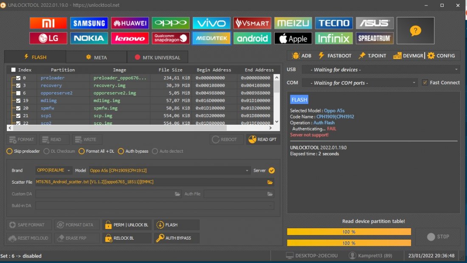Click the RELOCK BL button
The height and width of the screenshot is (263, 467).
point(127,238)
